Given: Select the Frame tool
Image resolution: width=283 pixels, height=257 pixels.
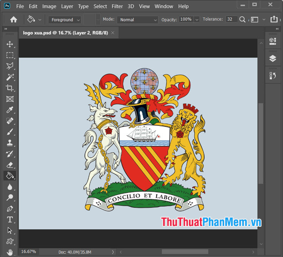Looking at the screenshot, I should [x=10, y=99].
